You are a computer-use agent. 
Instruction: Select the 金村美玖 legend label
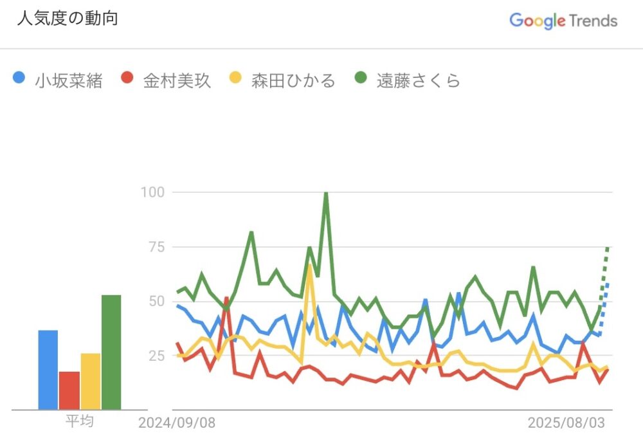[x=177, y=81]
